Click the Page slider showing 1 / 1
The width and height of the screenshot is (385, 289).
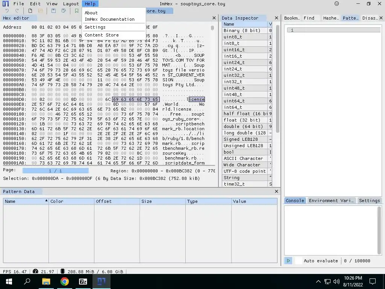click(56, 170)
